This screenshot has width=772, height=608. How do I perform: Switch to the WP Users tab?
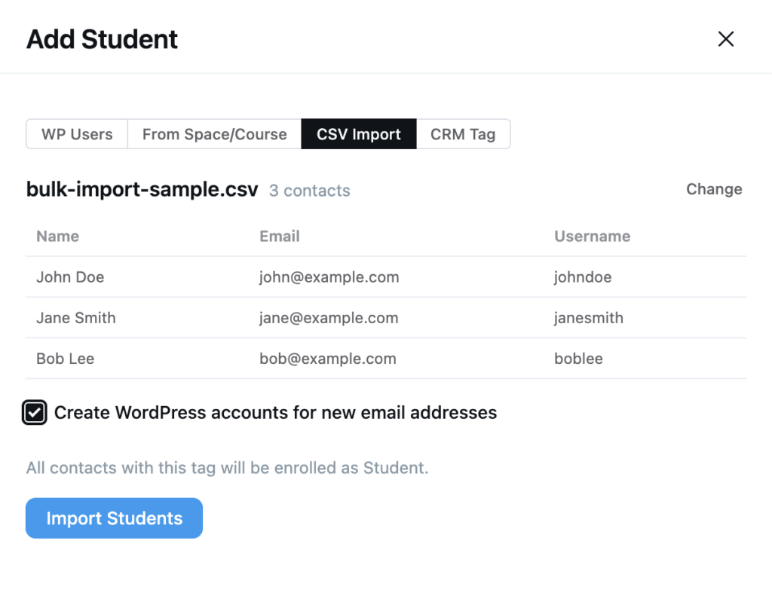pos(76,133)
